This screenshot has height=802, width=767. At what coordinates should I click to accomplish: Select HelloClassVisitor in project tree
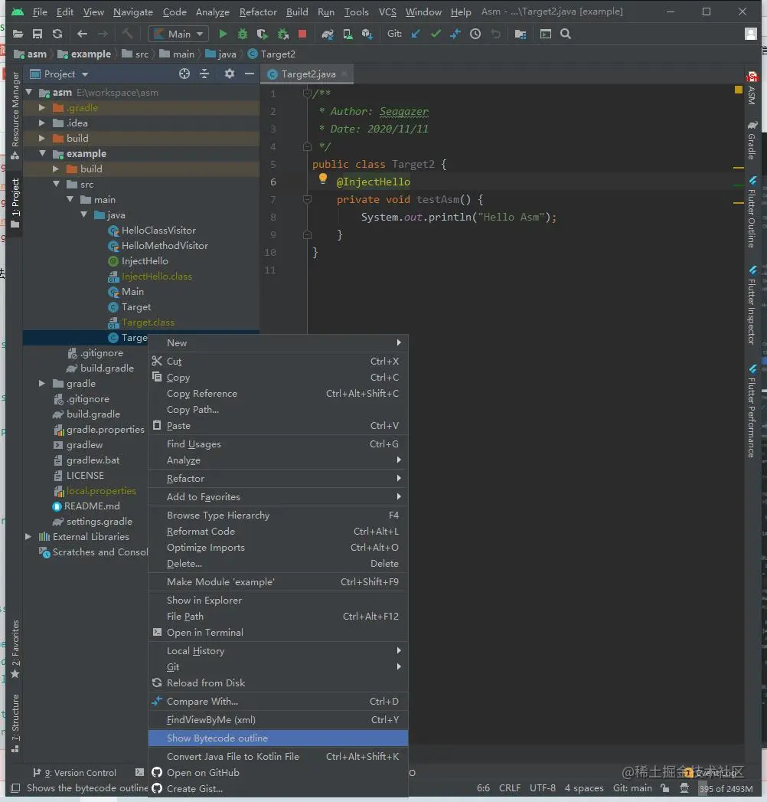(158, 231)
